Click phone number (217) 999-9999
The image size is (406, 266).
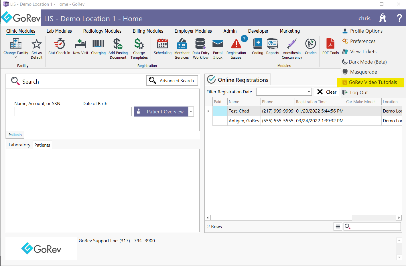tap(277, 111)
